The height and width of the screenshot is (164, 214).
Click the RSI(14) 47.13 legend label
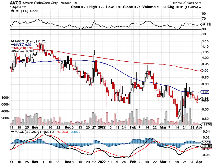(27, 11)
